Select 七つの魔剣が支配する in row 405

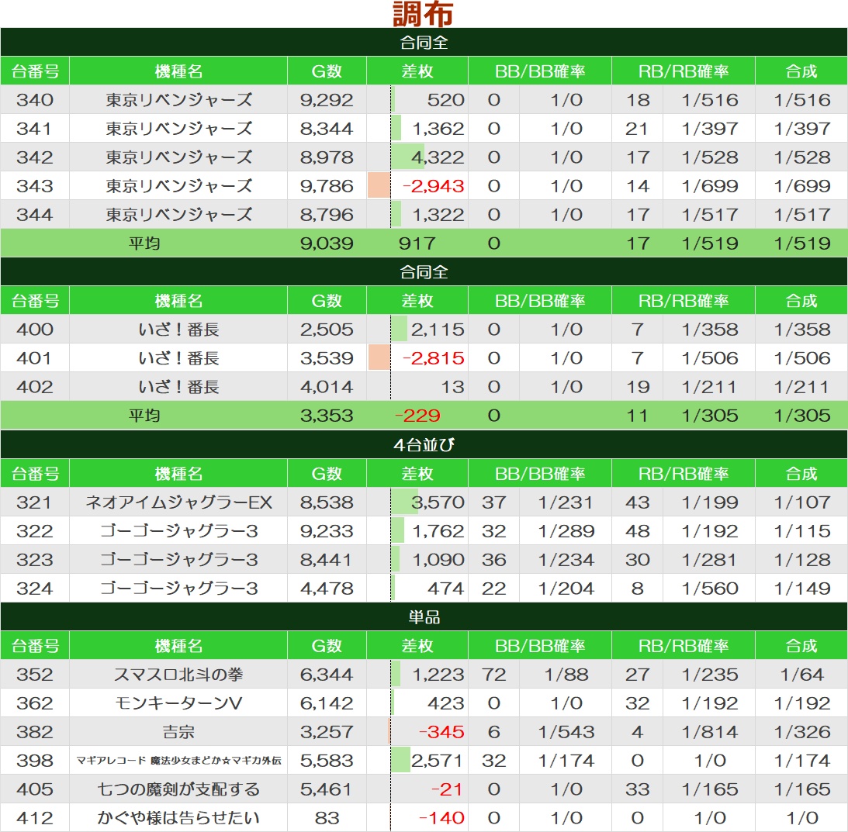point(178,789)
